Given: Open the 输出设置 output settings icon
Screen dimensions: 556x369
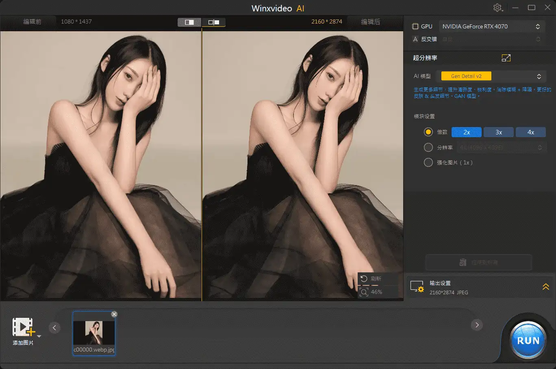Looking at the screenshot, I should coord(417,287).
